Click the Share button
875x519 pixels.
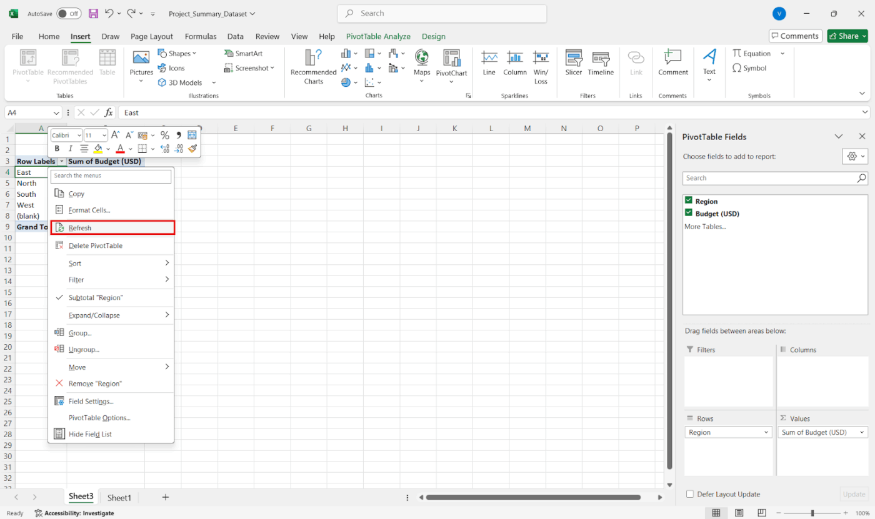pyautogui.click(x=847, y=36)
